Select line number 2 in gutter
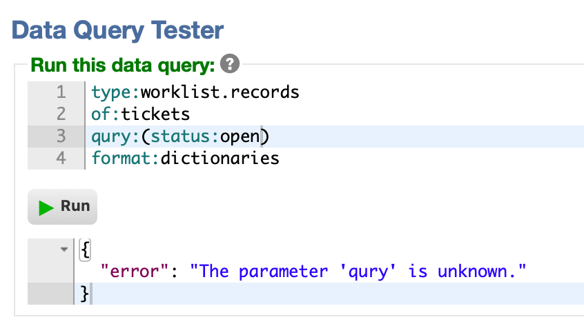Viewport: 584px width, 335px height. click(61, 114)
